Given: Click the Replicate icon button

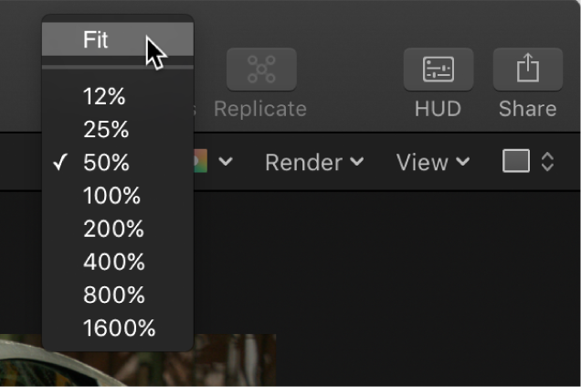Looking at the screenshot, I should 260,69.
